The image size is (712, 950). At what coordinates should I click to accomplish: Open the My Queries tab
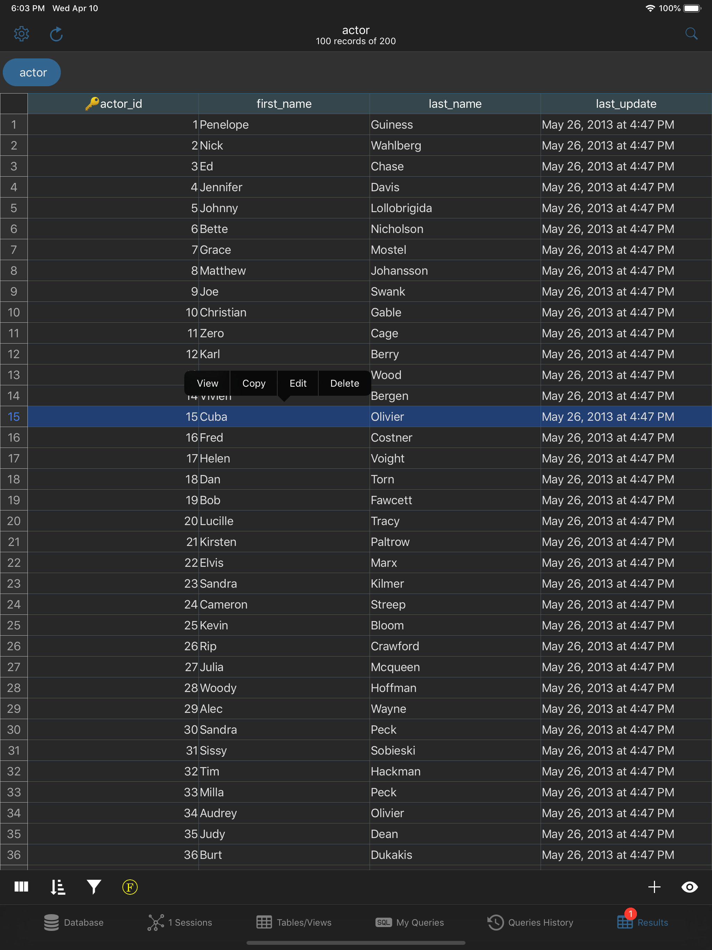(409, 922)
